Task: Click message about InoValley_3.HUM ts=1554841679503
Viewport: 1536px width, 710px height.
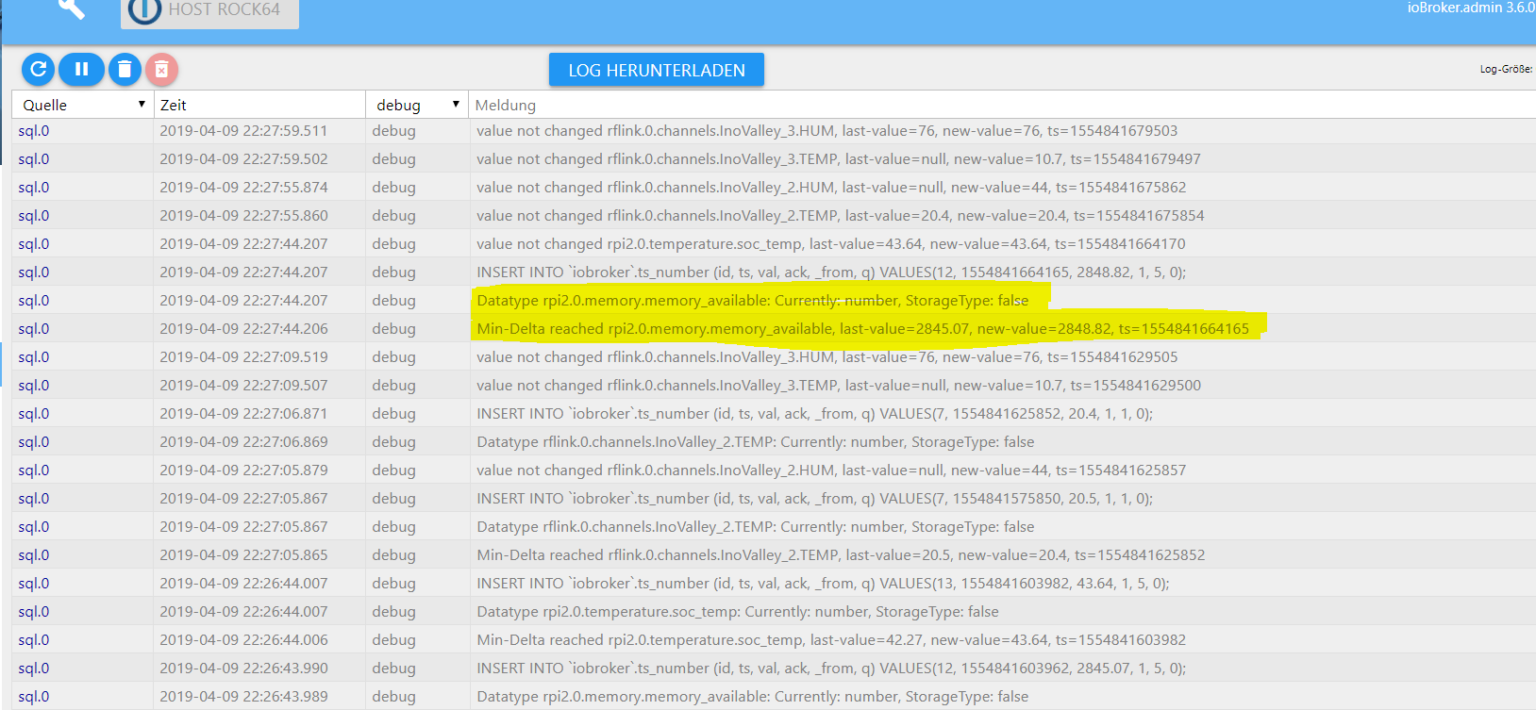Action: (x=826, y=131)
